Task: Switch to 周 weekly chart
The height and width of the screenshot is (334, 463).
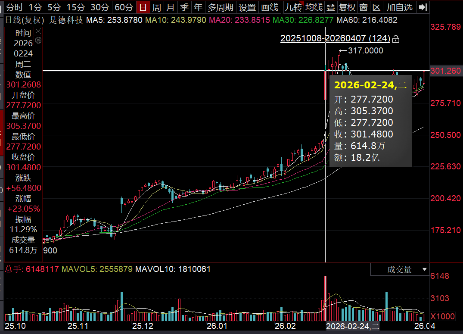Action: click(156, 7)
